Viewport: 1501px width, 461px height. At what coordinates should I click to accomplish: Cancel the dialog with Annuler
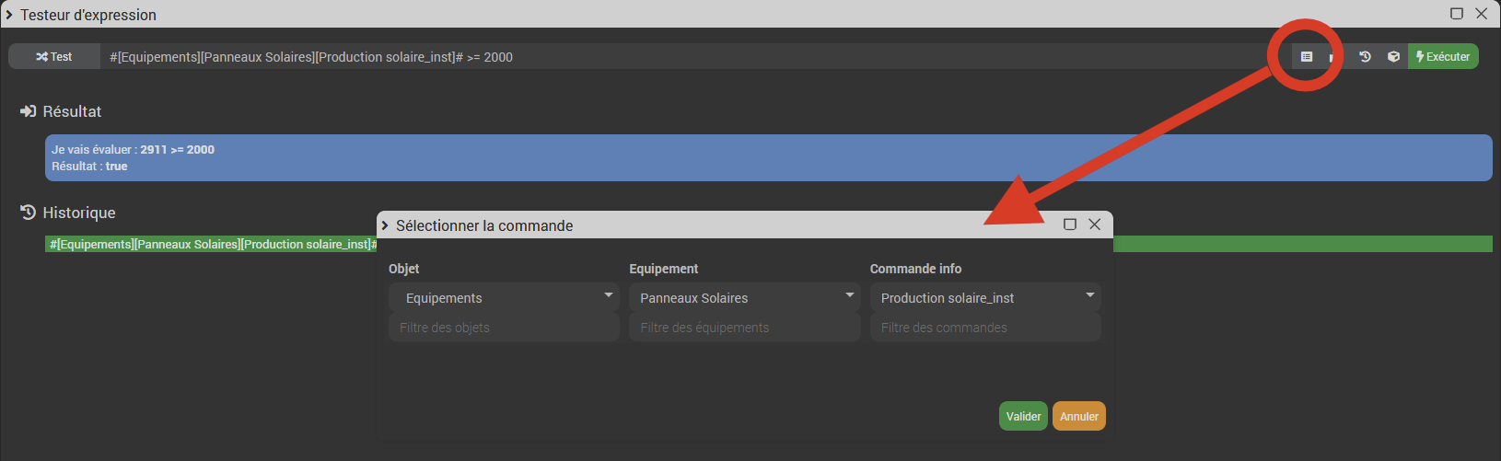point(1078,416)
